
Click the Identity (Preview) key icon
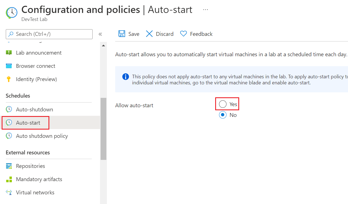pos(9,79)
